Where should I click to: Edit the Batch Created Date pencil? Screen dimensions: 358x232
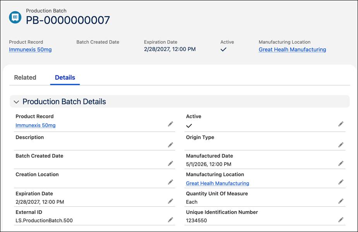(170, 163)
